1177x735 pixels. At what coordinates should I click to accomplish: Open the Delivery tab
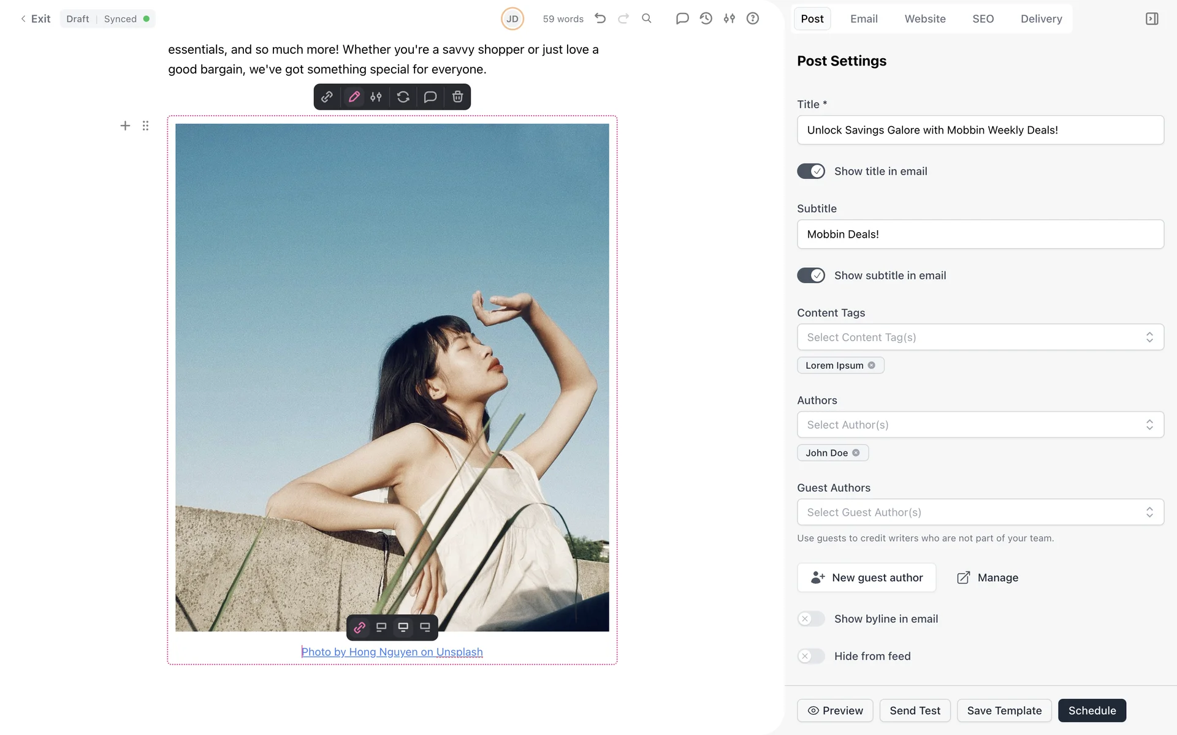tap(1041, 19)
